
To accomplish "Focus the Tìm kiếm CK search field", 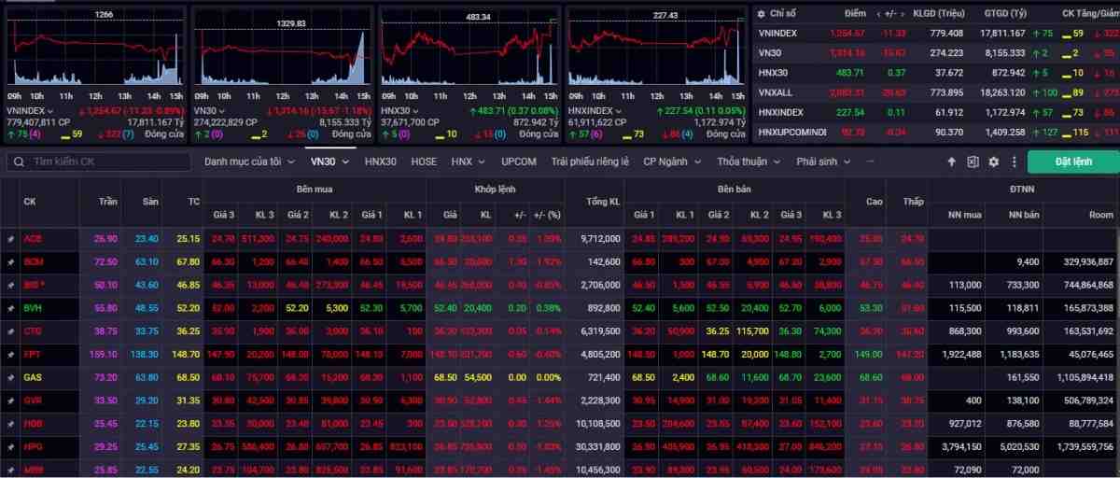I will [98, 162].
